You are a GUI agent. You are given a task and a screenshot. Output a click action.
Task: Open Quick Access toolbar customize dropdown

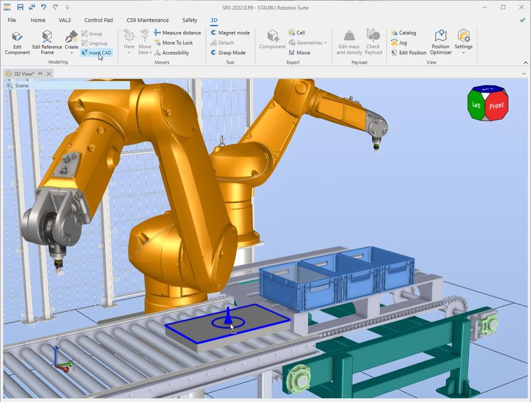67,7
